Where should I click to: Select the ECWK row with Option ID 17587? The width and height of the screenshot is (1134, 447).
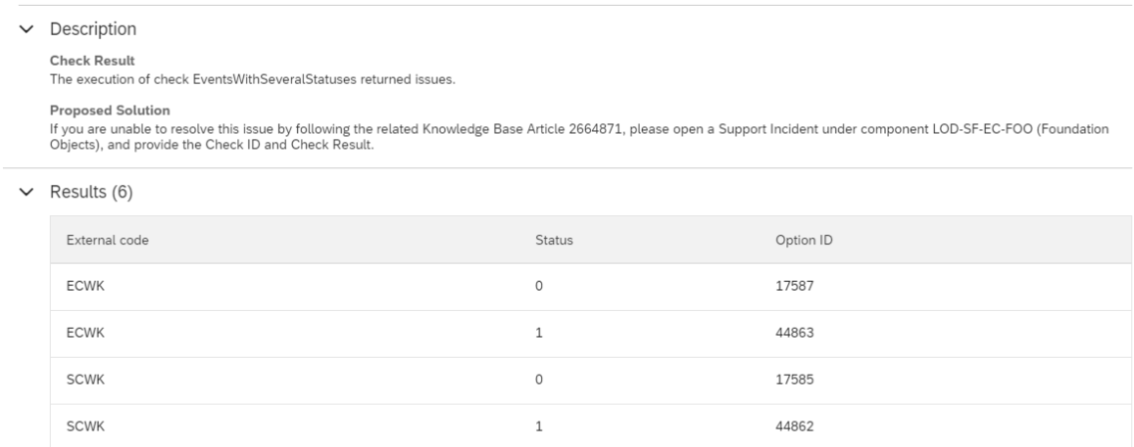coord(591,286)
